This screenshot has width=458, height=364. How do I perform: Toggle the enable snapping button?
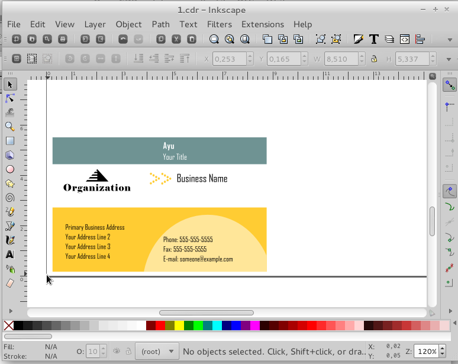coord(450,85)
